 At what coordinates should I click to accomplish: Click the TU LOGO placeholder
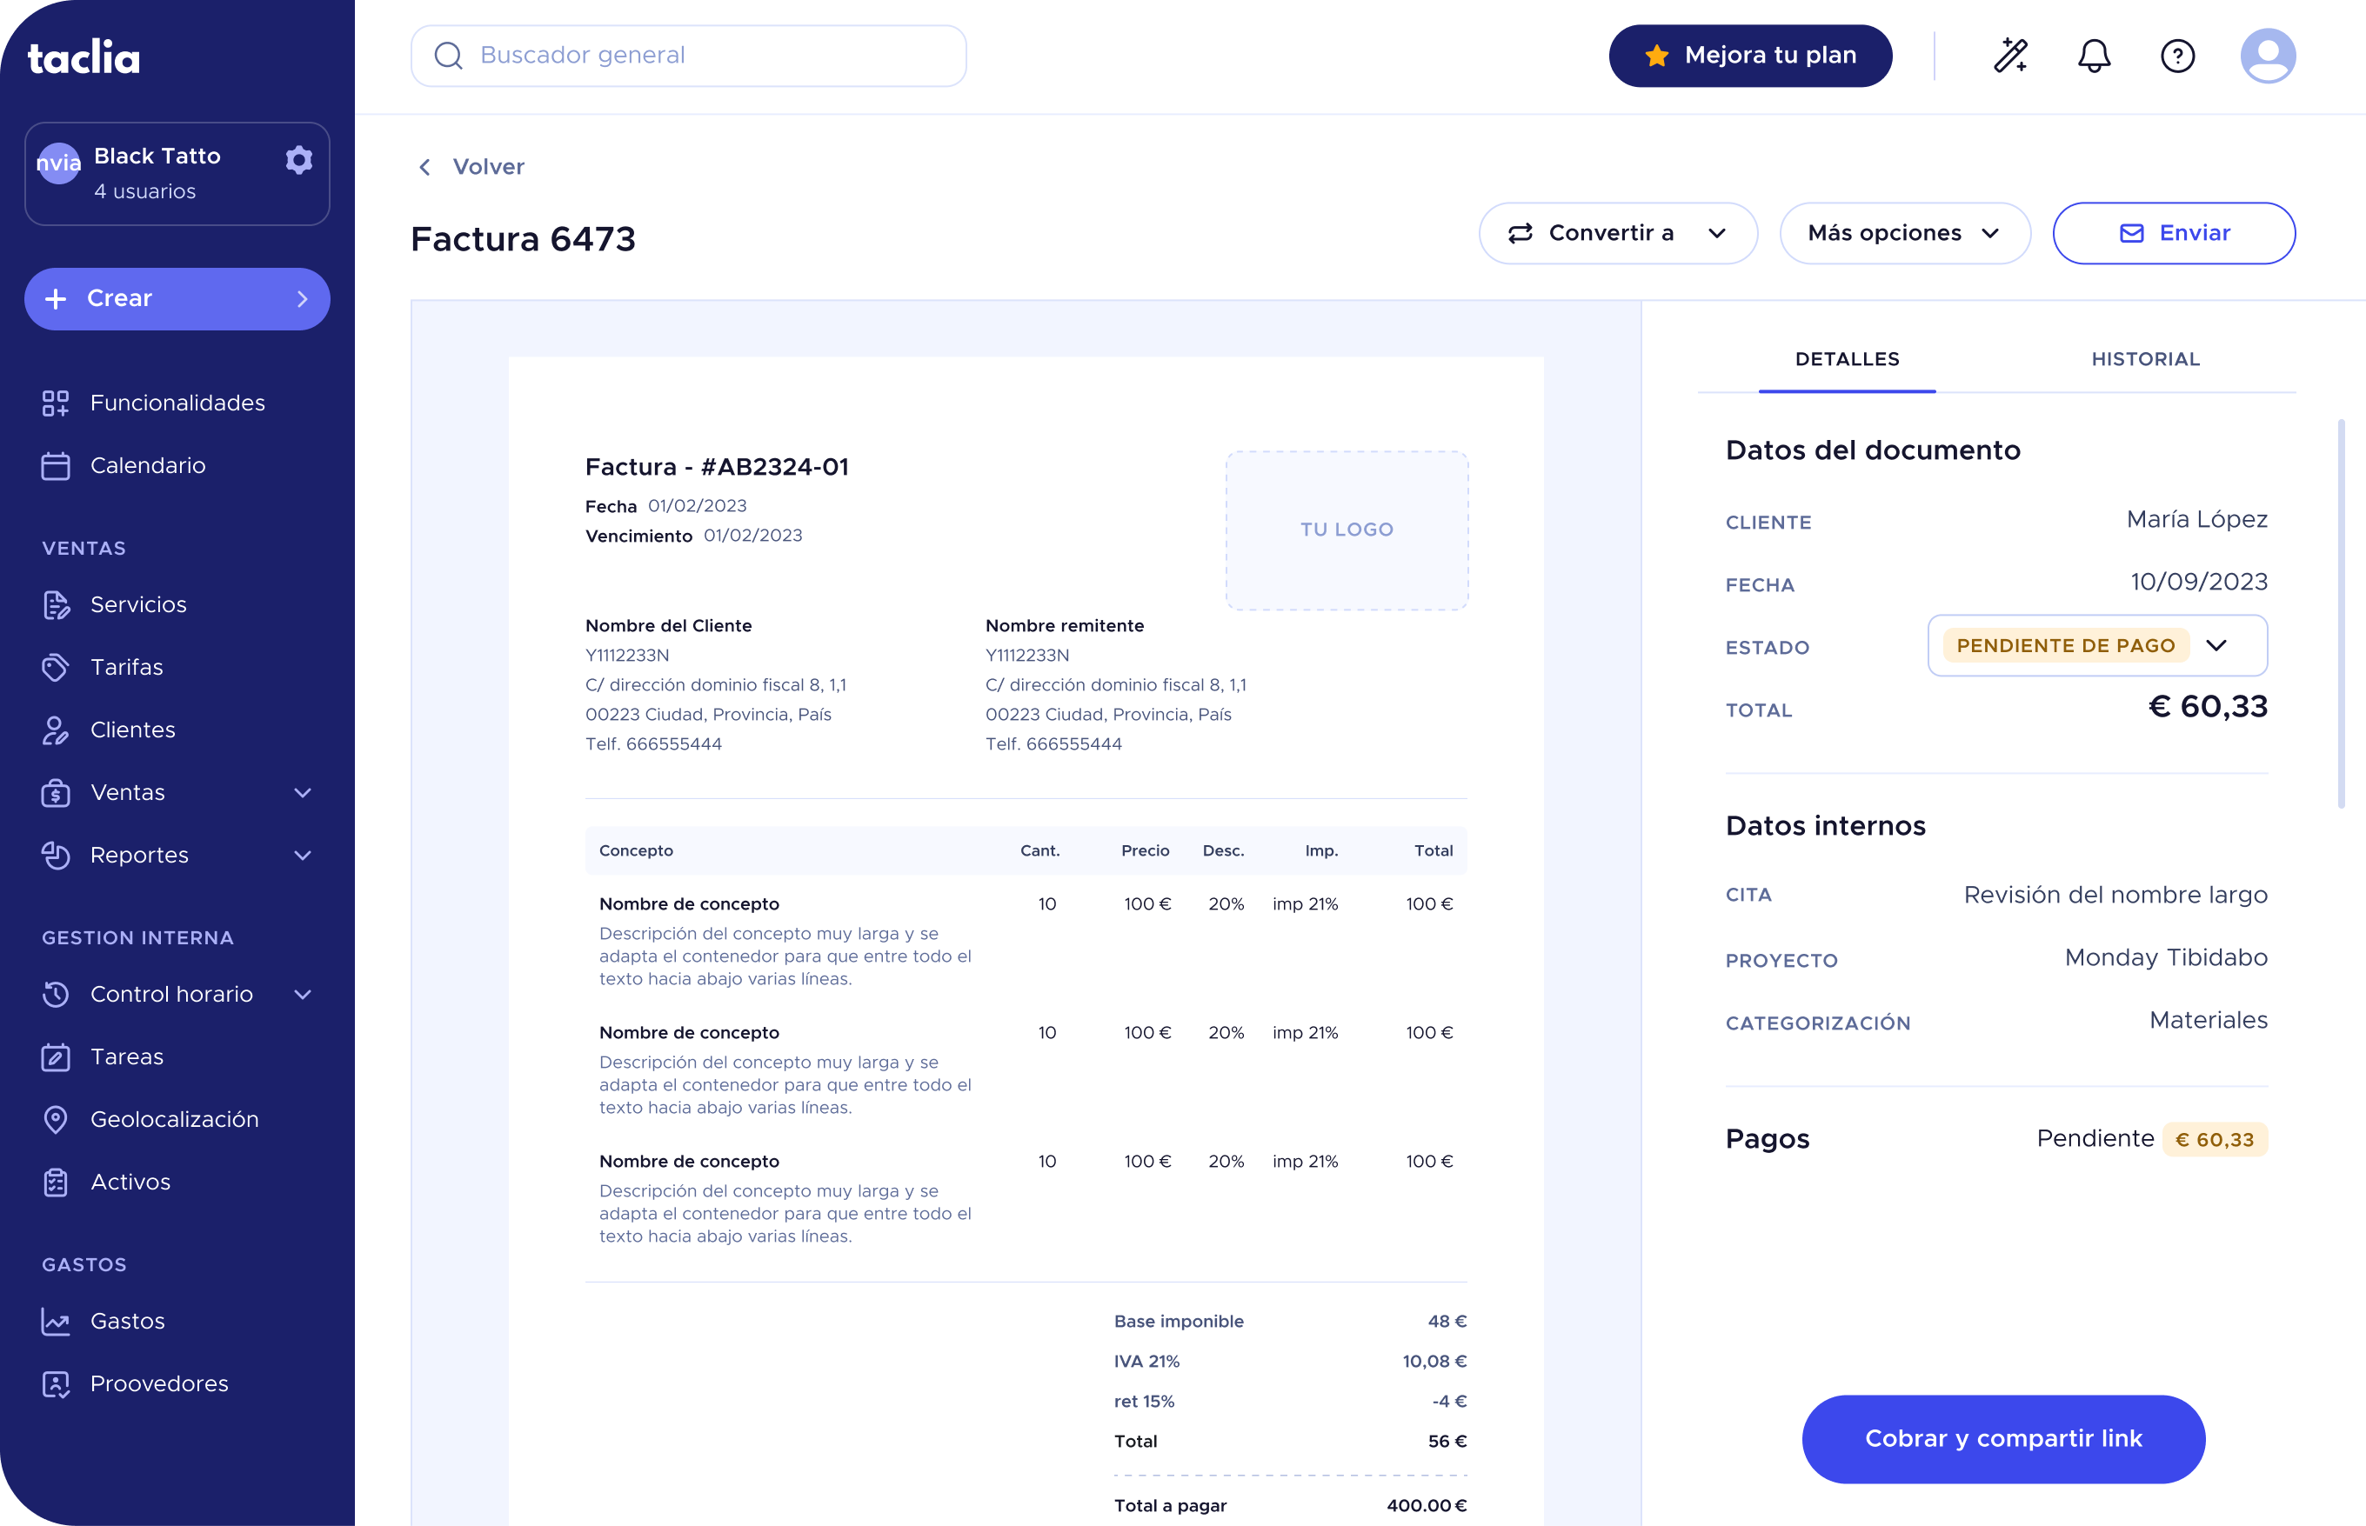1347,530
